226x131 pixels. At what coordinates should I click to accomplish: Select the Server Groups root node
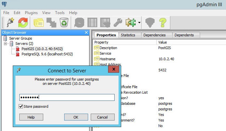21,38
